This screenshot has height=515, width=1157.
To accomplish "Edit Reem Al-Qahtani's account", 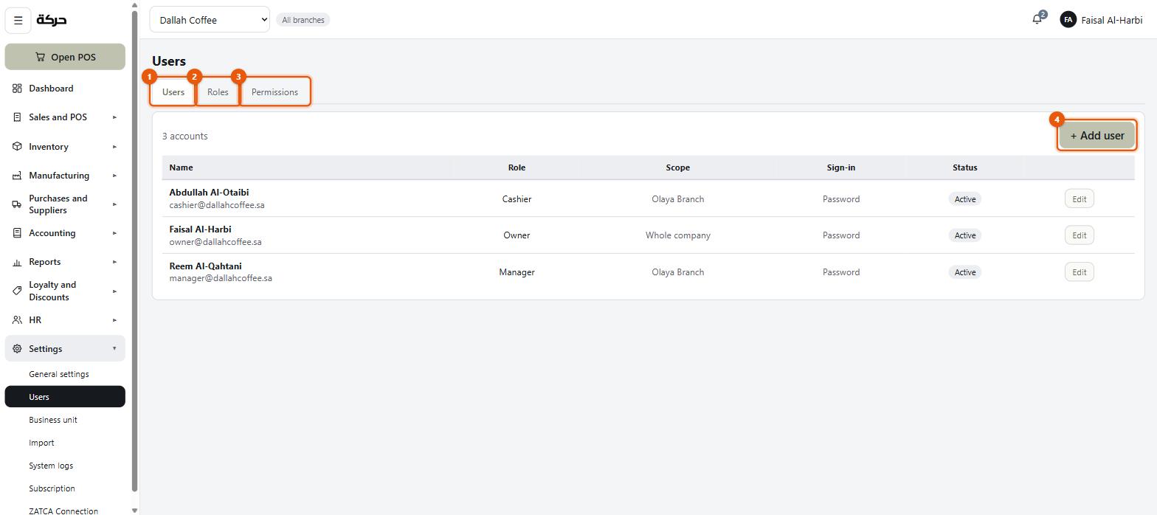I will 1079,272.
